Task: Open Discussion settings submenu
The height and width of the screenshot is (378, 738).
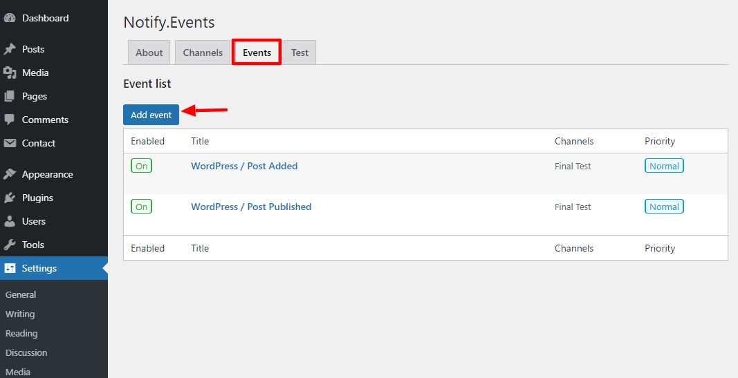Action: [26, 352]
